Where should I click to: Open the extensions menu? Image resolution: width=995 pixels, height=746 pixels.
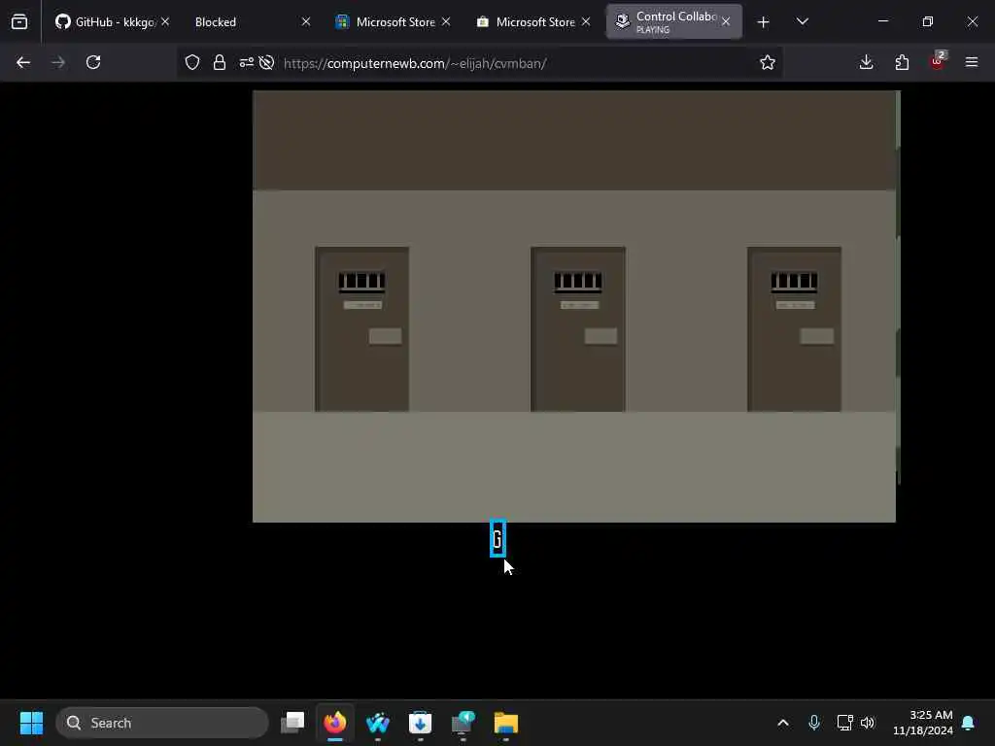point(902,62)
